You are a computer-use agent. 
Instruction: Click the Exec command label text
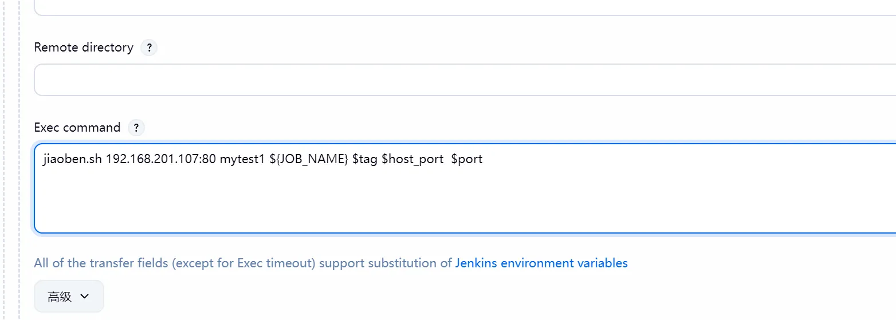77,128
